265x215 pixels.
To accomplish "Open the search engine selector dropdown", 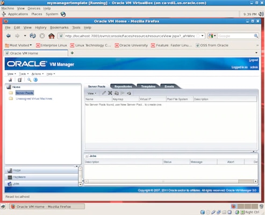I will 212,36.
